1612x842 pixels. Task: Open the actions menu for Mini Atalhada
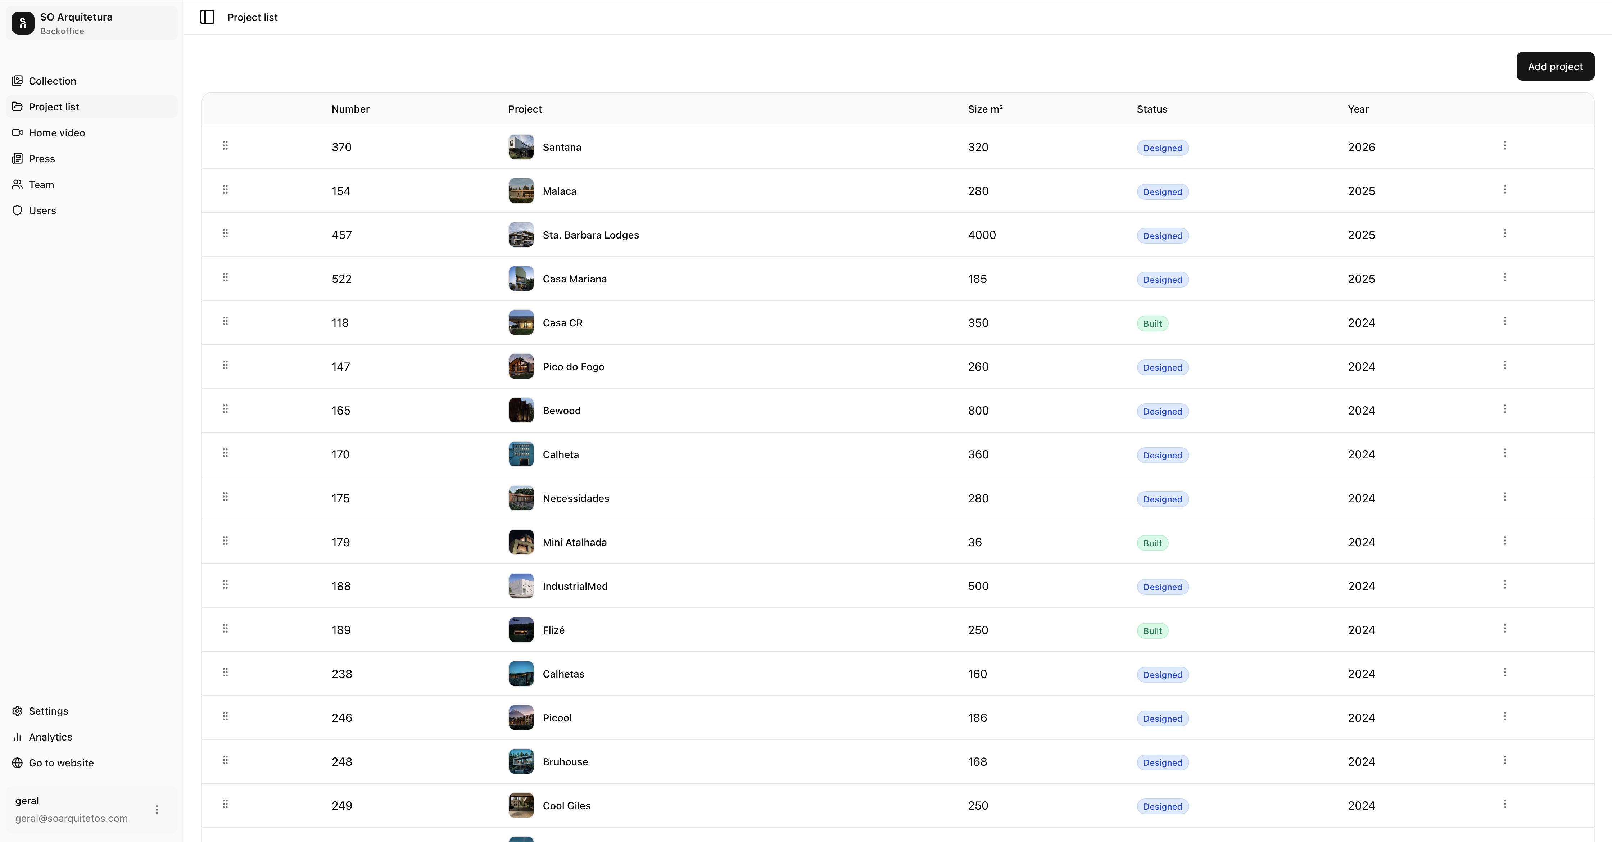(x=1505, y=540)
